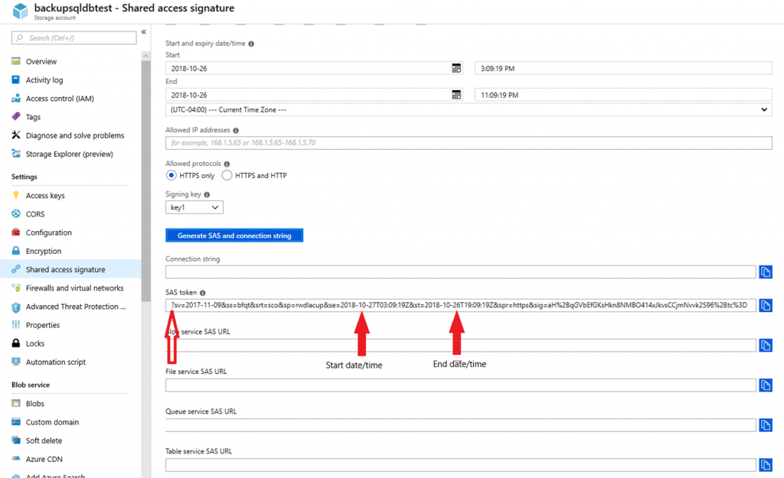
Task: Open the Start date calendar picker
Action: [x=456, y=68]
